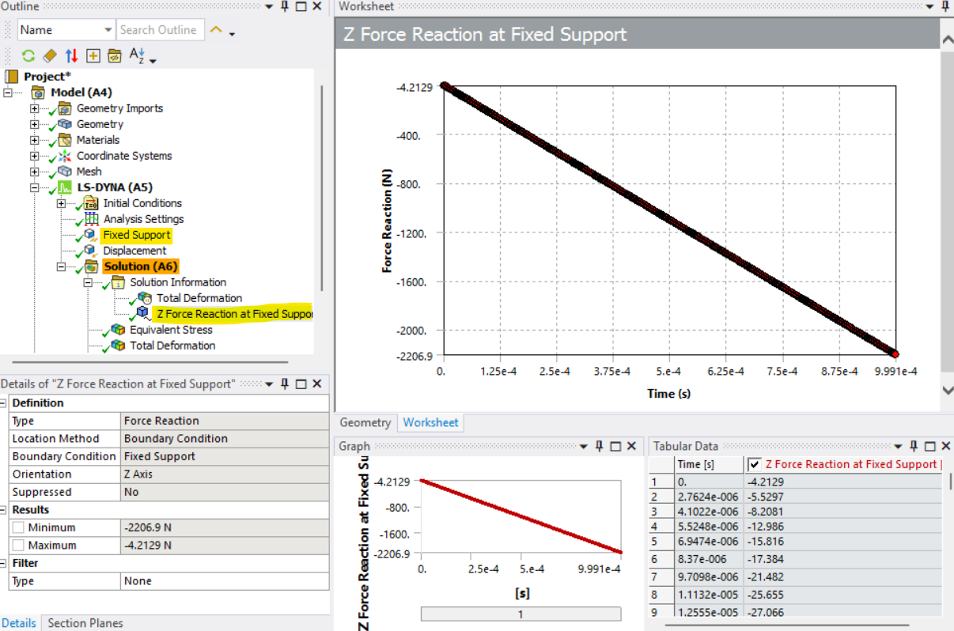Viewport: 954px width, 631px height.
Task: Uncheck Z Force Reaction column checkbox
Action: click(x=755, y=464)
